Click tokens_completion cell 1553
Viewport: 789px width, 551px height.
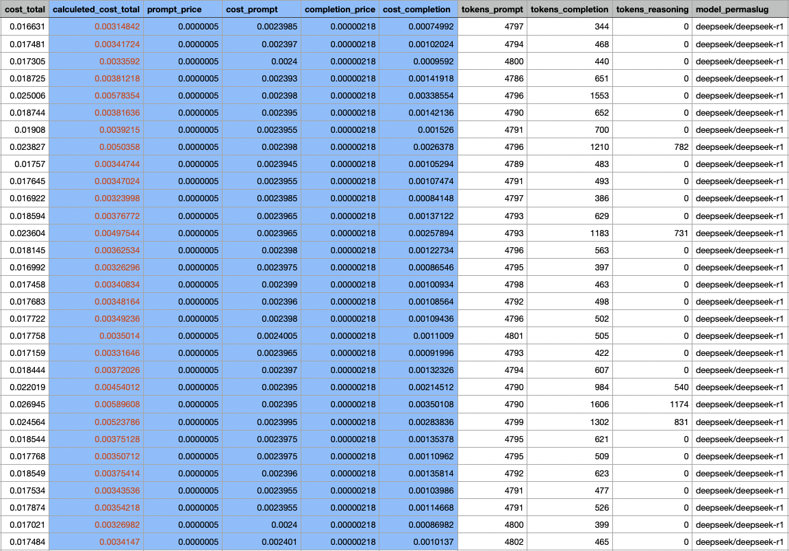pos(570,96)
